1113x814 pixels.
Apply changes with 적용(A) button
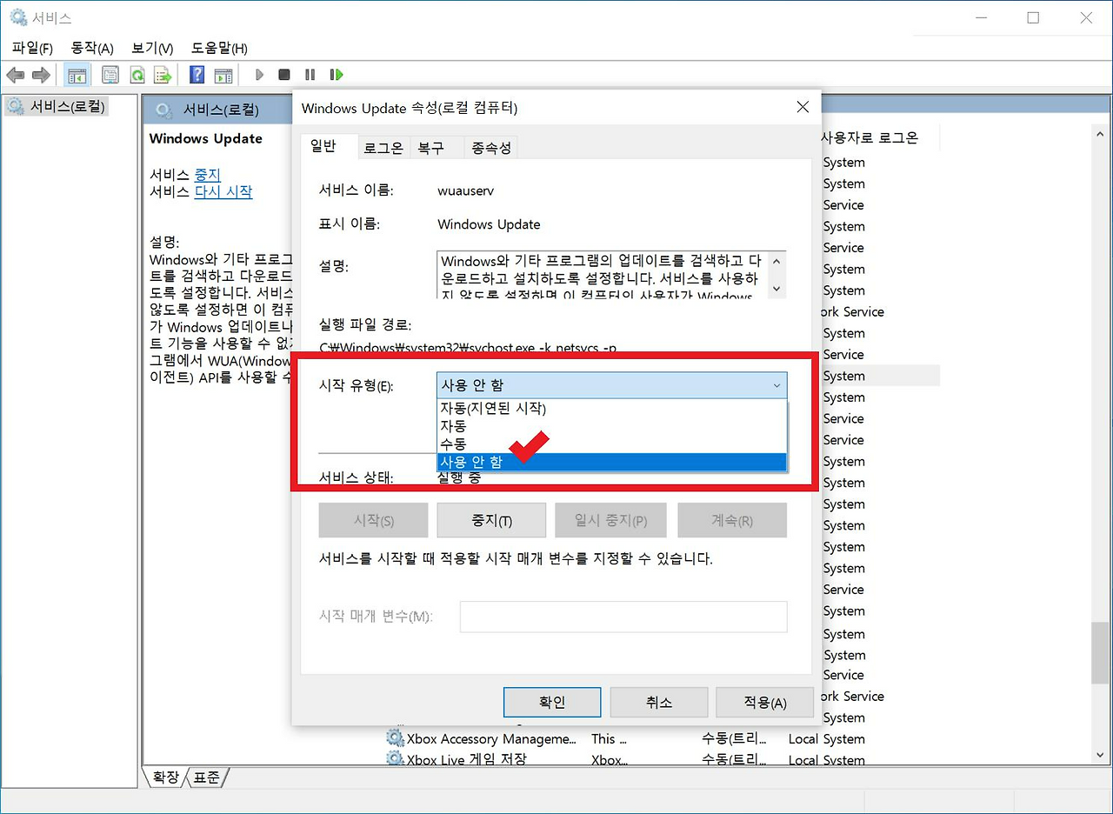coord(764,702)
